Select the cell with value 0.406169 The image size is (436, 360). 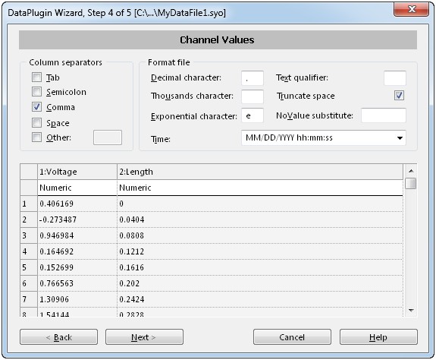(77, 204)
